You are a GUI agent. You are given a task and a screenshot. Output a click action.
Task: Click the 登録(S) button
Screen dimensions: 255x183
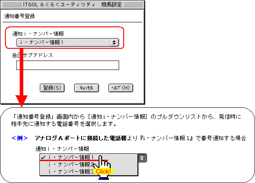(x=52, y=88)
